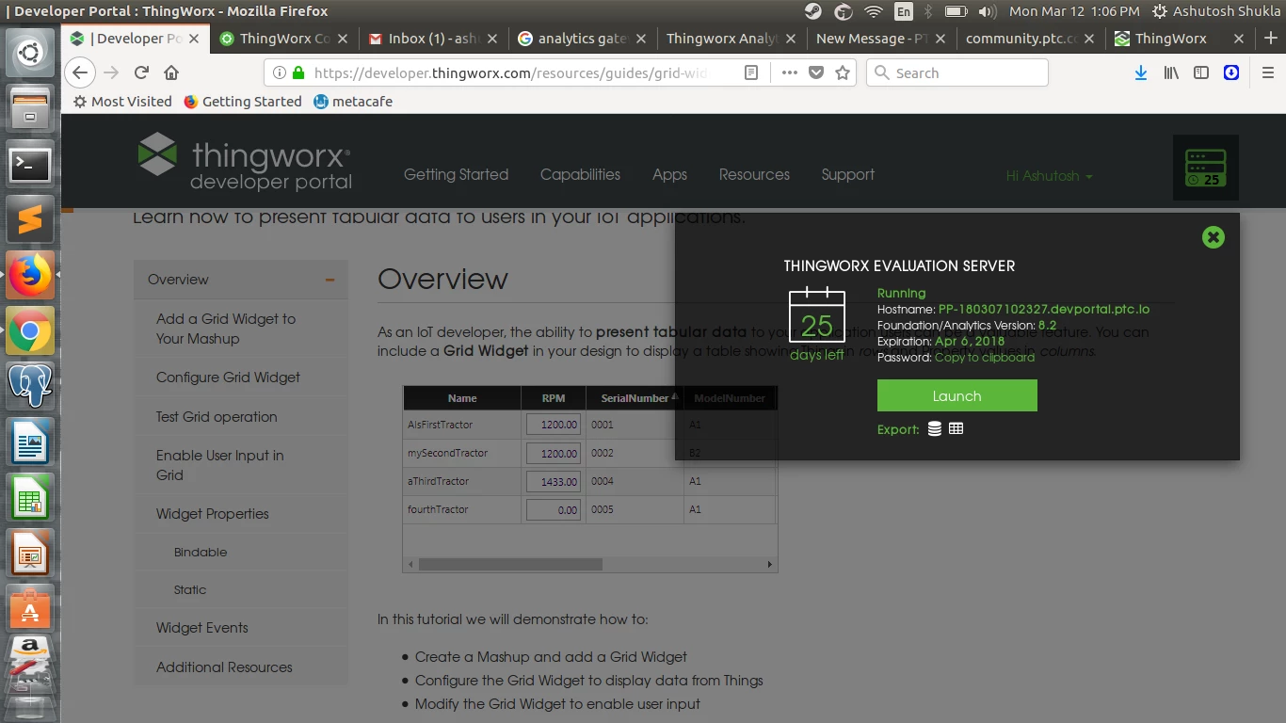Open Most Visited bookmarks folder
Viewport: 1286px width, 723px height.
point(122,102)
